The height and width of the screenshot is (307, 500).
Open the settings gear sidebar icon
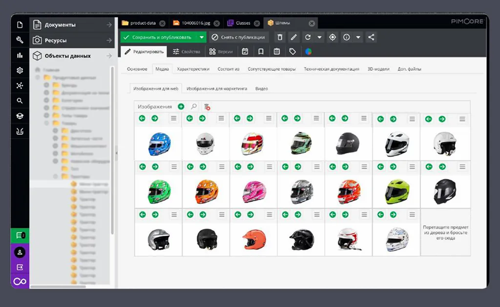tap(20, 70)
